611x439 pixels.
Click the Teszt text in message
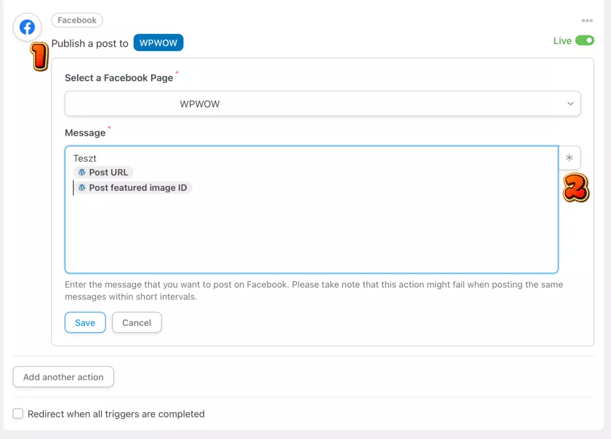85,158
